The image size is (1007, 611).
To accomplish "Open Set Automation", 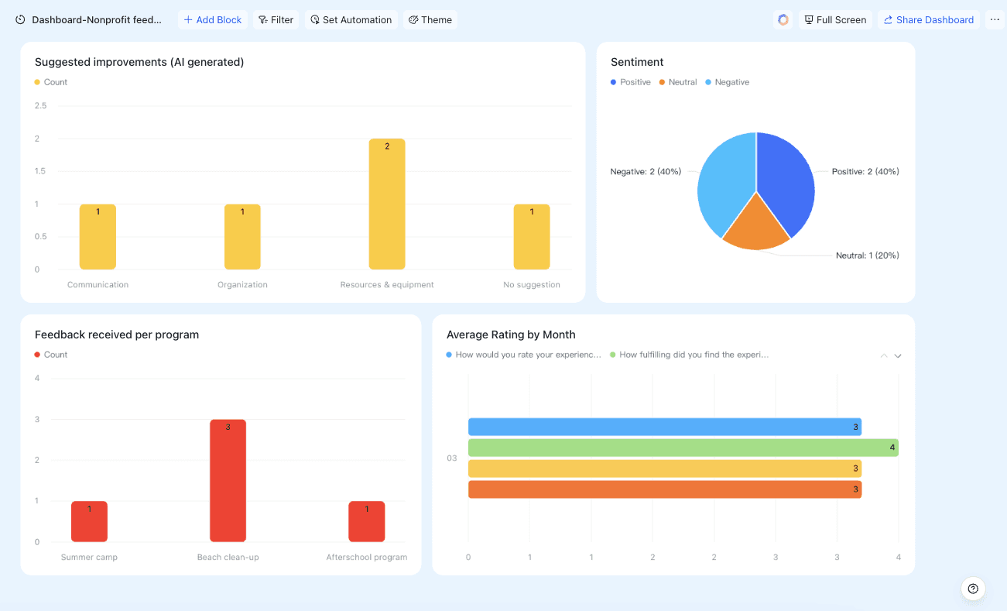I will [x=351, y=20].
